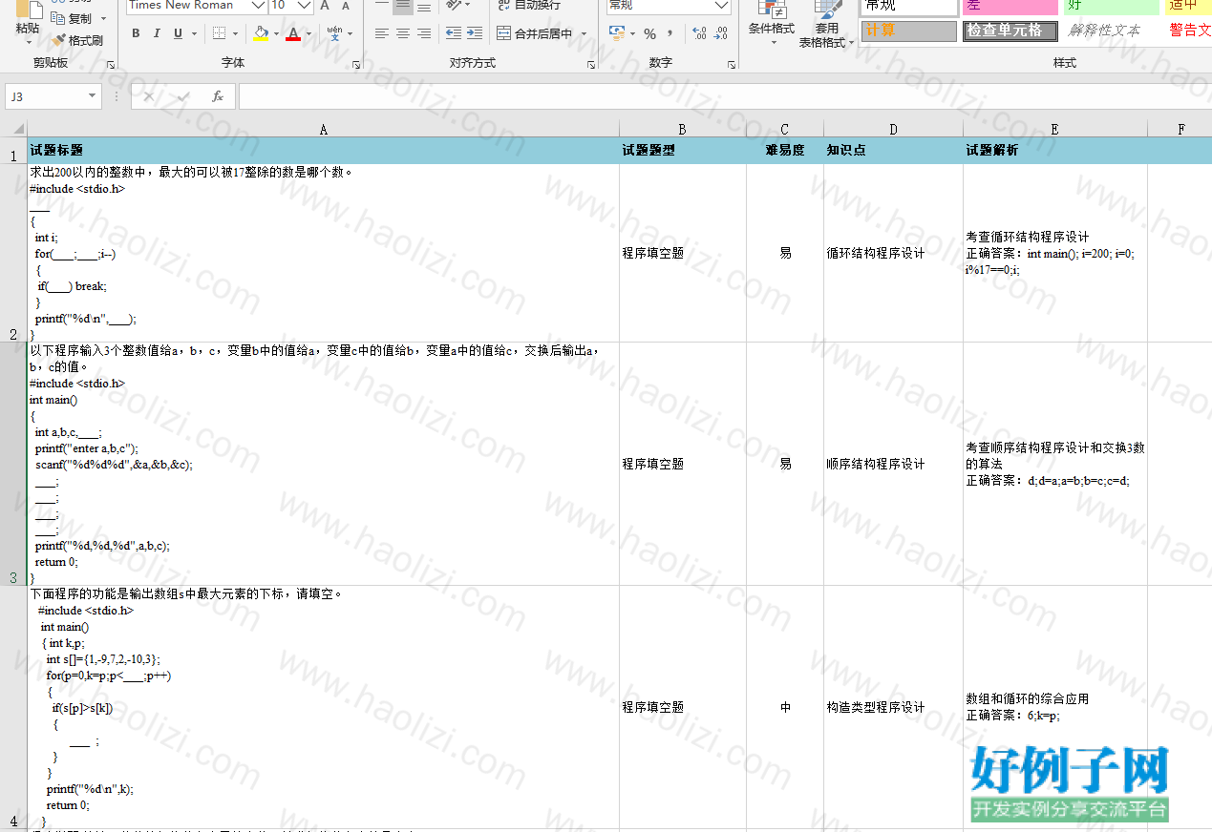Apply red font color
This screenshot has height=832, width=1212.
pyautogui.click(x=293, y=33)
